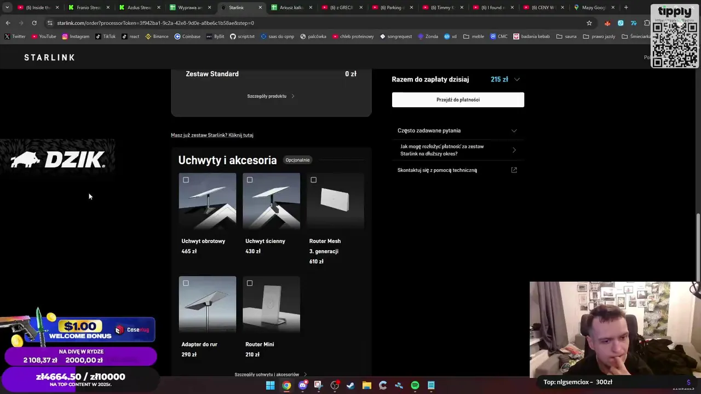701x394 pixels.
Task: Open the Binance bookmark
Action: point(157,37)
